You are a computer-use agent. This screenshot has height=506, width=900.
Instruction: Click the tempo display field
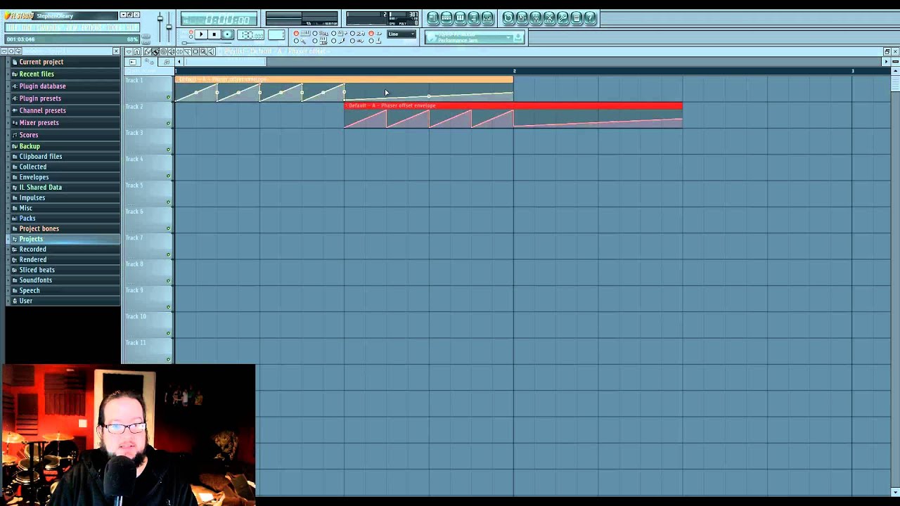[x=250, y=34]
